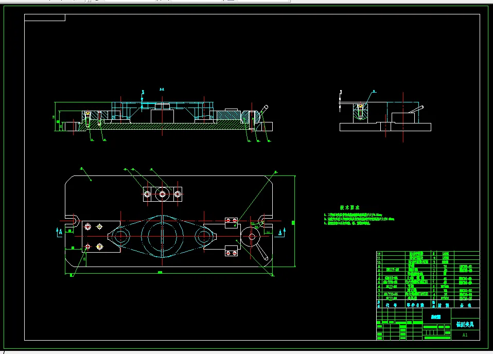Select the first technical requirement note line
Screen dimensions: 493x354
353,215
